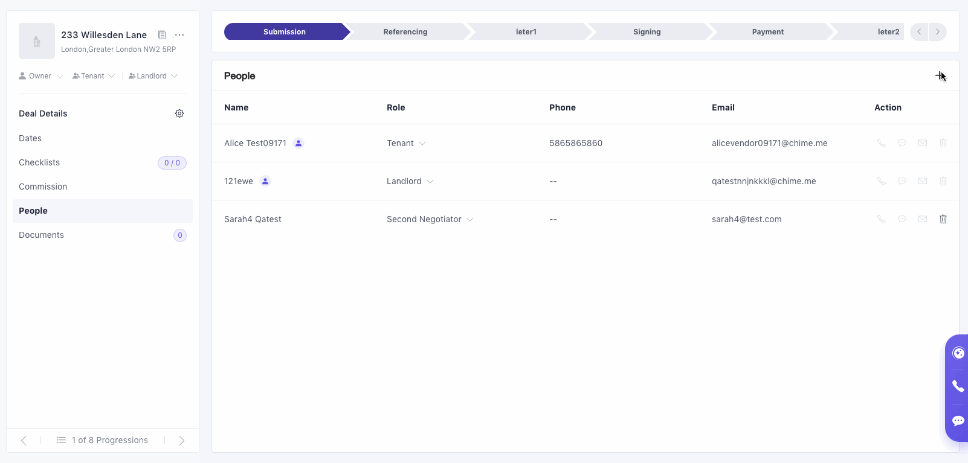Open the floating phone dialer widget
The image size is (968, 463).
pos(958,386)
